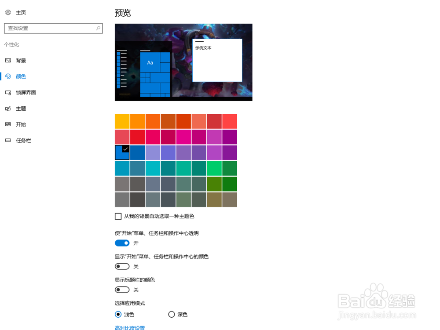Click the home gear icon

(8, 12)
